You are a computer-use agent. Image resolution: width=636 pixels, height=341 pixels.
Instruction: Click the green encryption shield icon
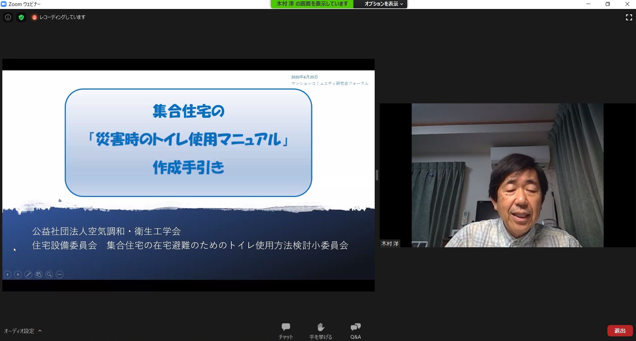(x=21, y=17)
